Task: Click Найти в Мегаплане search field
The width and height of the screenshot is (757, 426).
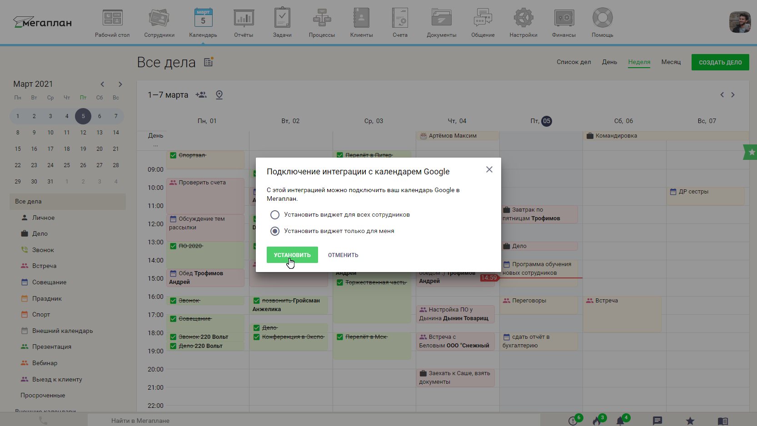Action: [314, 421]
